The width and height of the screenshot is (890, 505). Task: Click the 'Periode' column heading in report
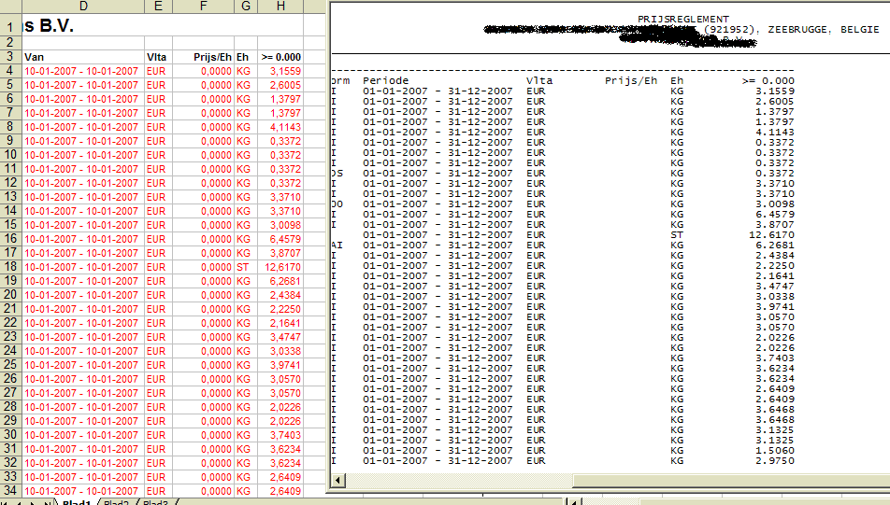click(385, 80)
